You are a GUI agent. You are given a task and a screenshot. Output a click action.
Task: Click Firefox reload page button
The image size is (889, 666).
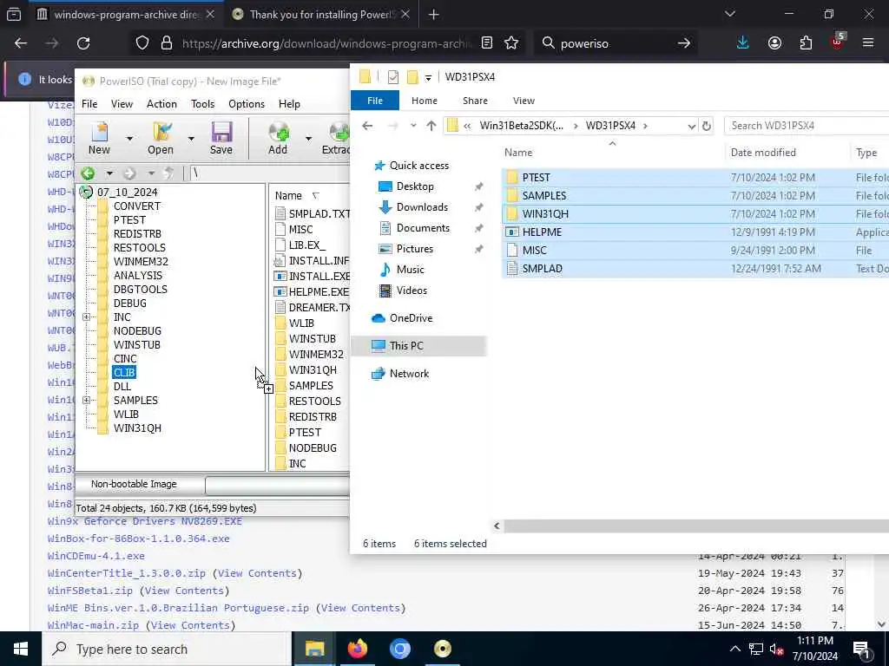click(x=83, y=43)
